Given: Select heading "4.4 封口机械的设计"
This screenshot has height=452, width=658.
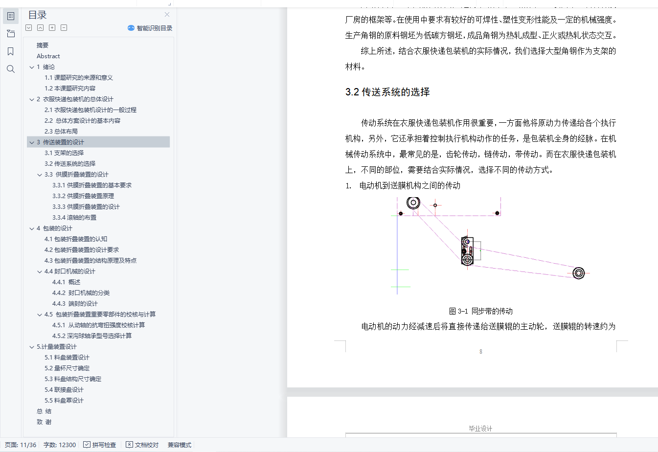Looking at the screenshot, I should 70,271.
